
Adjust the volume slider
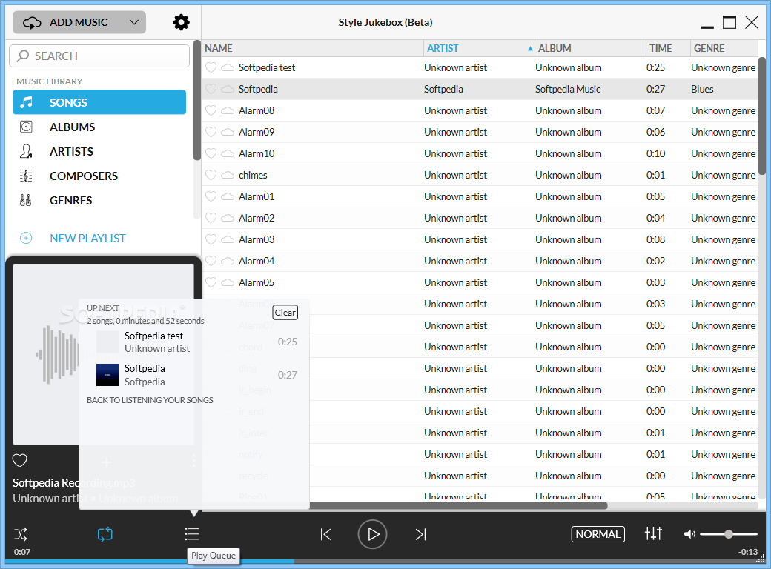point(729,534)
